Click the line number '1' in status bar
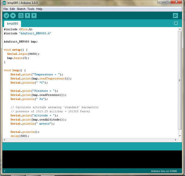Viewport: 185px width, 176px height. pos(4,171)
